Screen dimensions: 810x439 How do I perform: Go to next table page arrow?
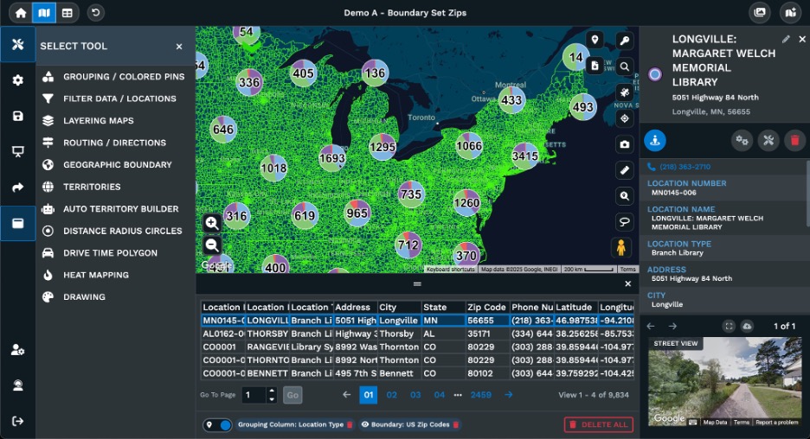(509, 395)
